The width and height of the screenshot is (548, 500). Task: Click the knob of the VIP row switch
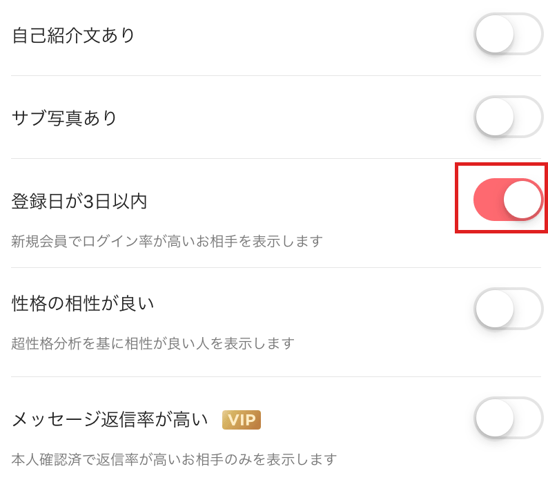(x=495, y=418)
